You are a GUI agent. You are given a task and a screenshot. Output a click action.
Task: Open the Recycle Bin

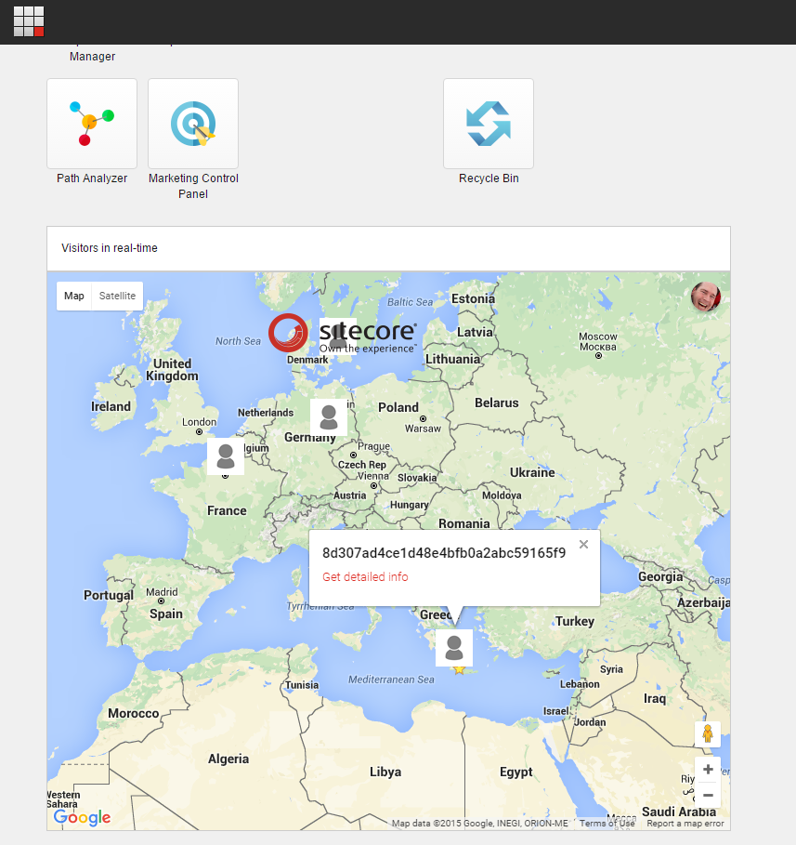pyautogui.click(x=489, y=124)
